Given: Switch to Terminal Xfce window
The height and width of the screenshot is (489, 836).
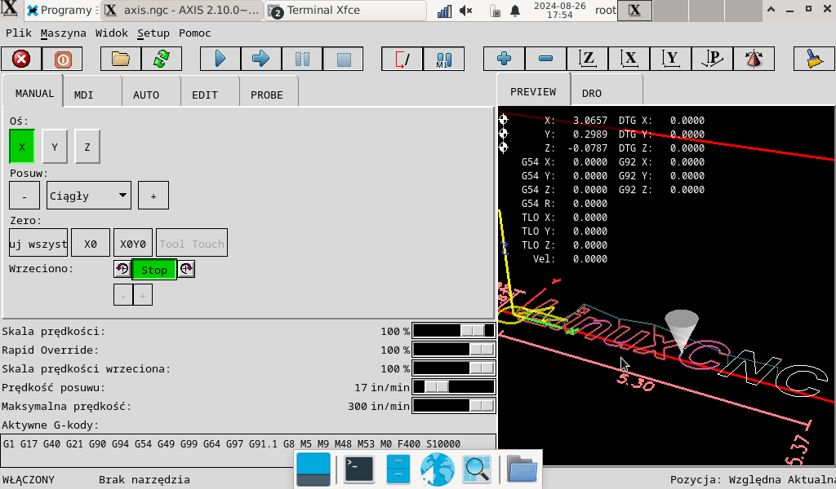Looking at the screenshot, I should tap(345, 10).
